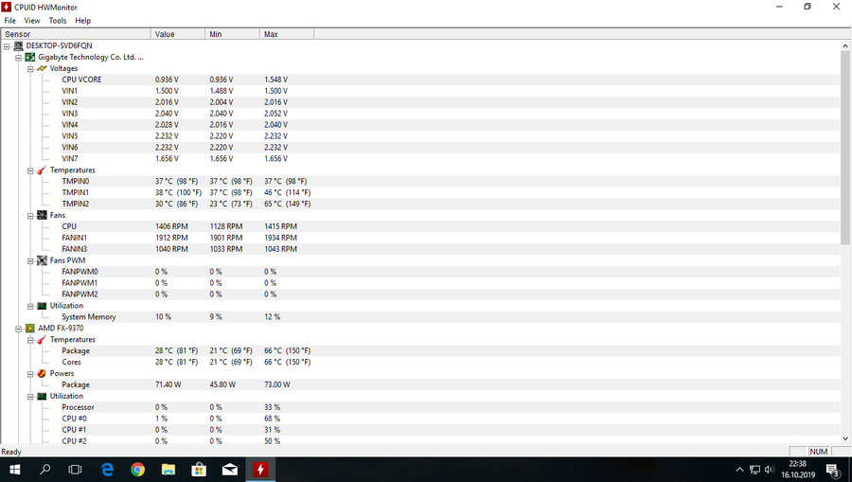Viewport: 852px width, 482px height.
Task: Open the File menu
Action: pos(9,21)
